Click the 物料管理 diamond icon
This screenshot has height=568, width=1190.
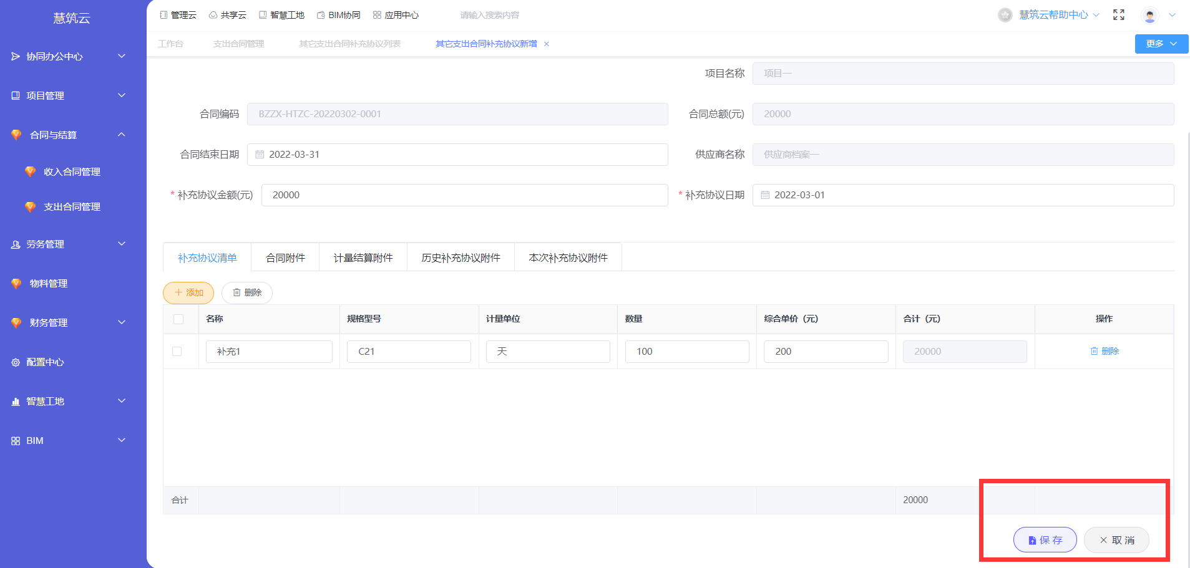coord(16,283)
